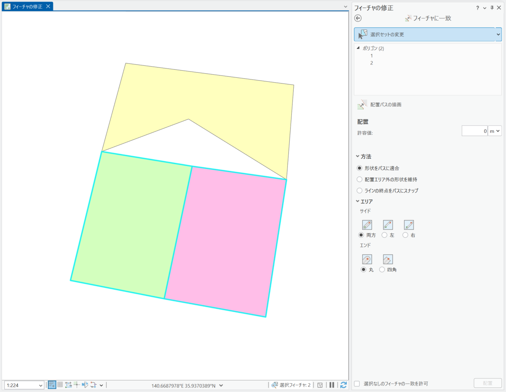This screenshot has height=392, width=506.
Task: Click the 選択セットの変更 button
Action: tap(424, 35)
